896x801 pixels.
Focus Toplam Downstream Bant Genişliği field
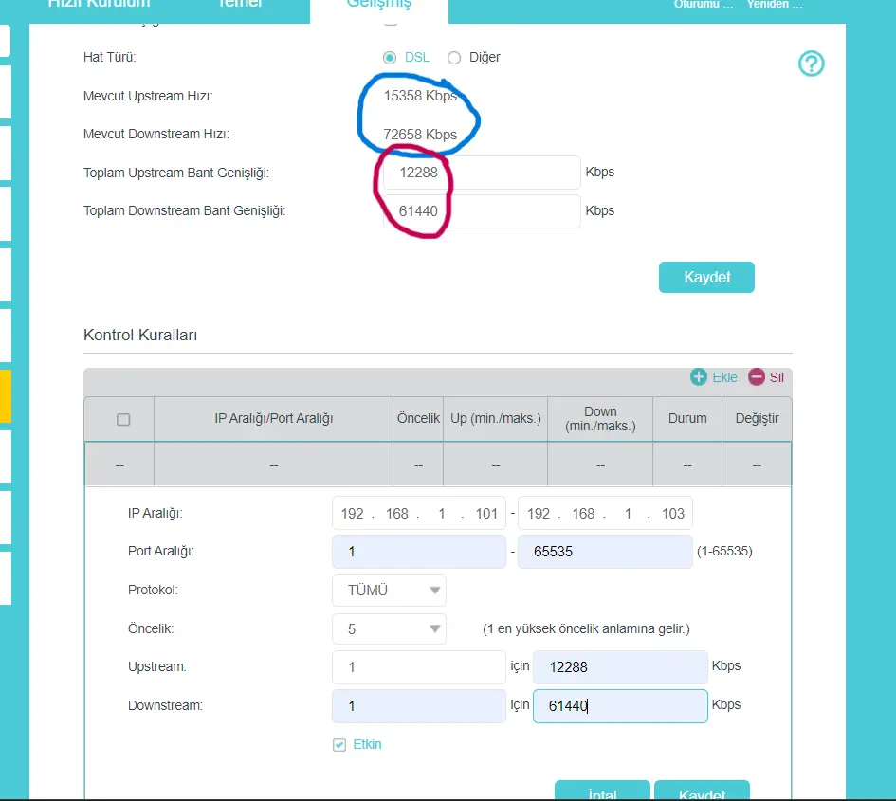click(x=482, y=211)
